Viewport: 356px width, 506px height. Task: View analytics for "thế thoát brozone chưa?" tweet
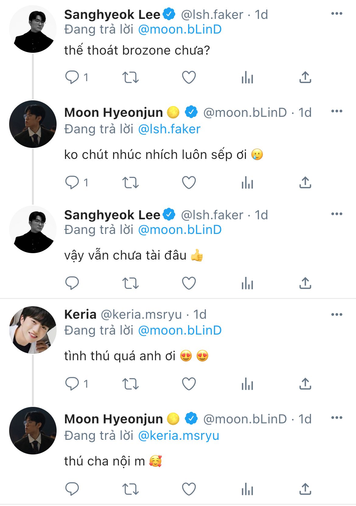tap(247, 77)
